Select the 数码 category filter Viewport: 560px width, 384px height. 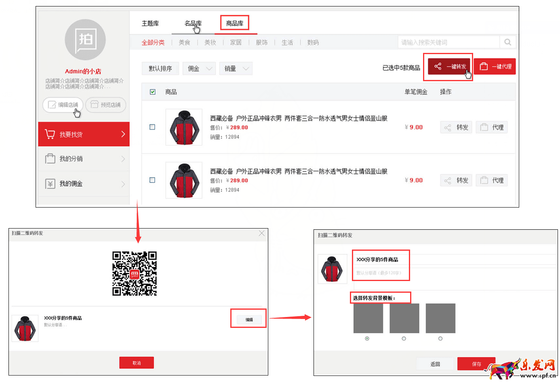point(313,42)
